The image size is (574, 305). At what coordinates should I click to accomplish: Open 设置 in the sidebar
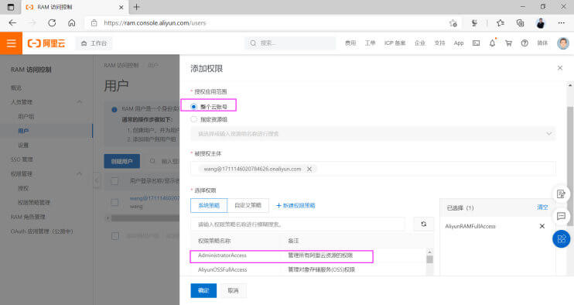[23, 145]
